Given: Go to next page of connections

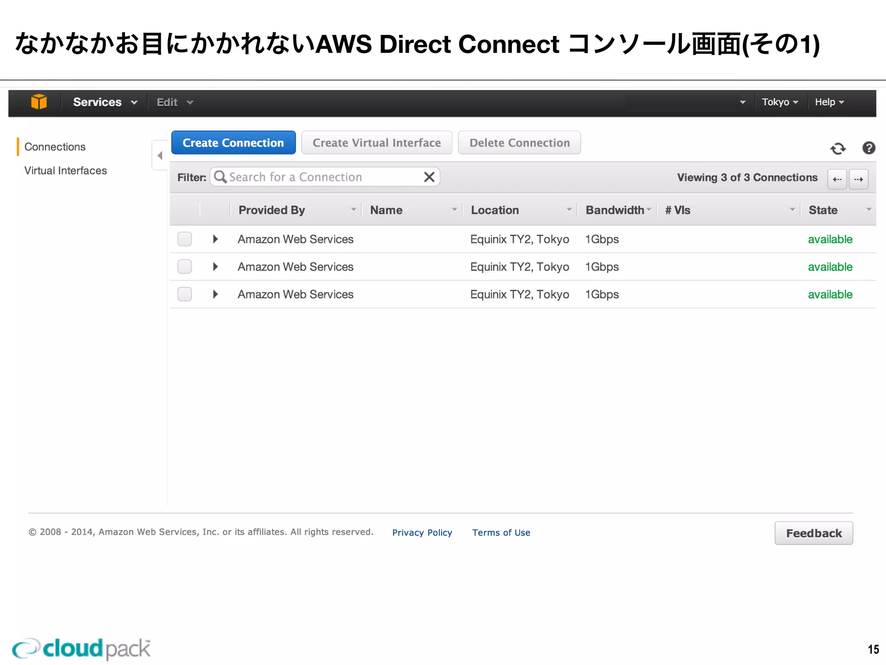Looking at the screenshot, I should click(859, 179).
